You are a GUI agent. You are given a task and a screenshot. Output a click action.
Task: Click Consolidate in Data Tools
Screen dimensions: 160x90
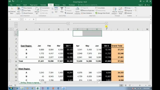[x=100, y=8]
